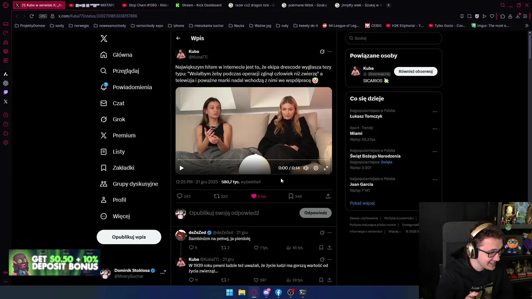Like Kuba's reply with 587 likes
Image resolution: width=532 pixels, height=299 pixels.
coord(260,280)
